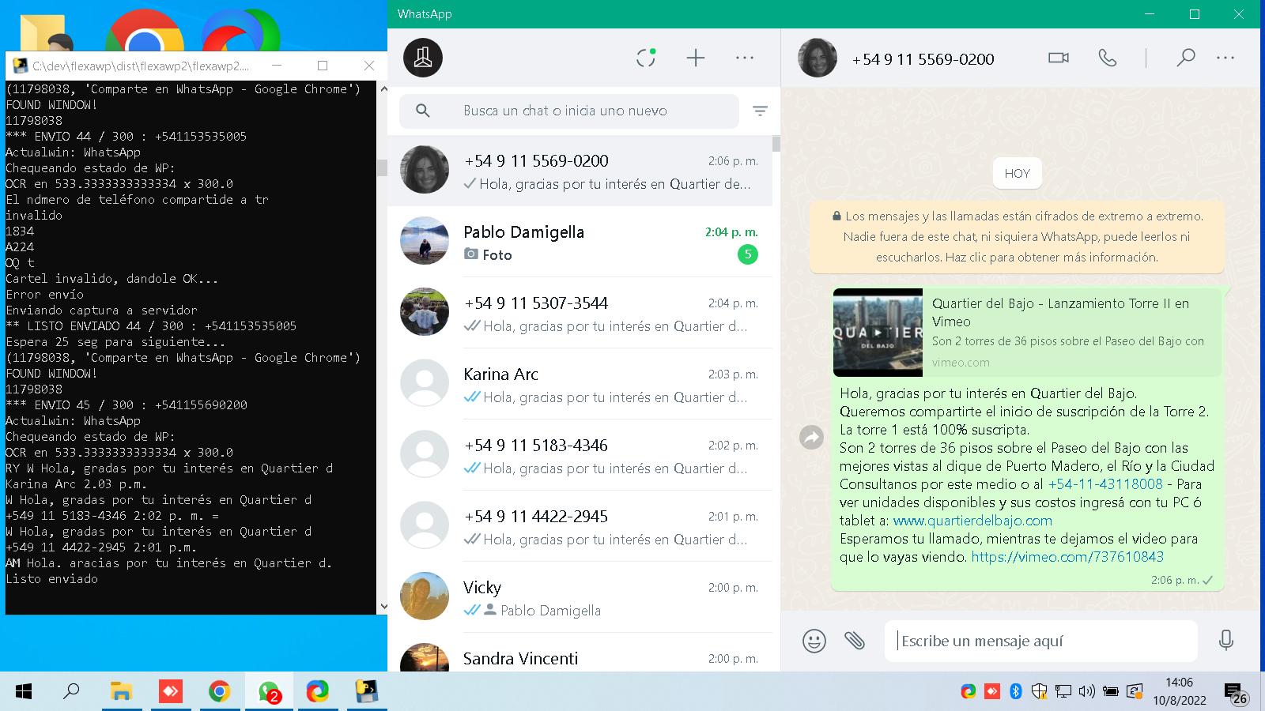Viewport: 1265px width, 711px height.
Task: Open AnyDesk red taskbar icon
Action: 171,692
